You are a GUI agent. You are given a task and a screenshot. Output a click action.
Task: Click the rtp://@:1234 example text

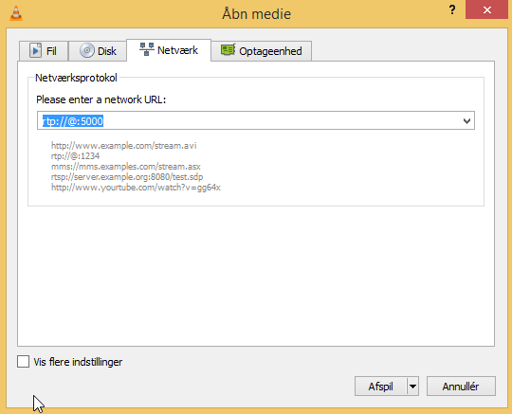point(76,156)
